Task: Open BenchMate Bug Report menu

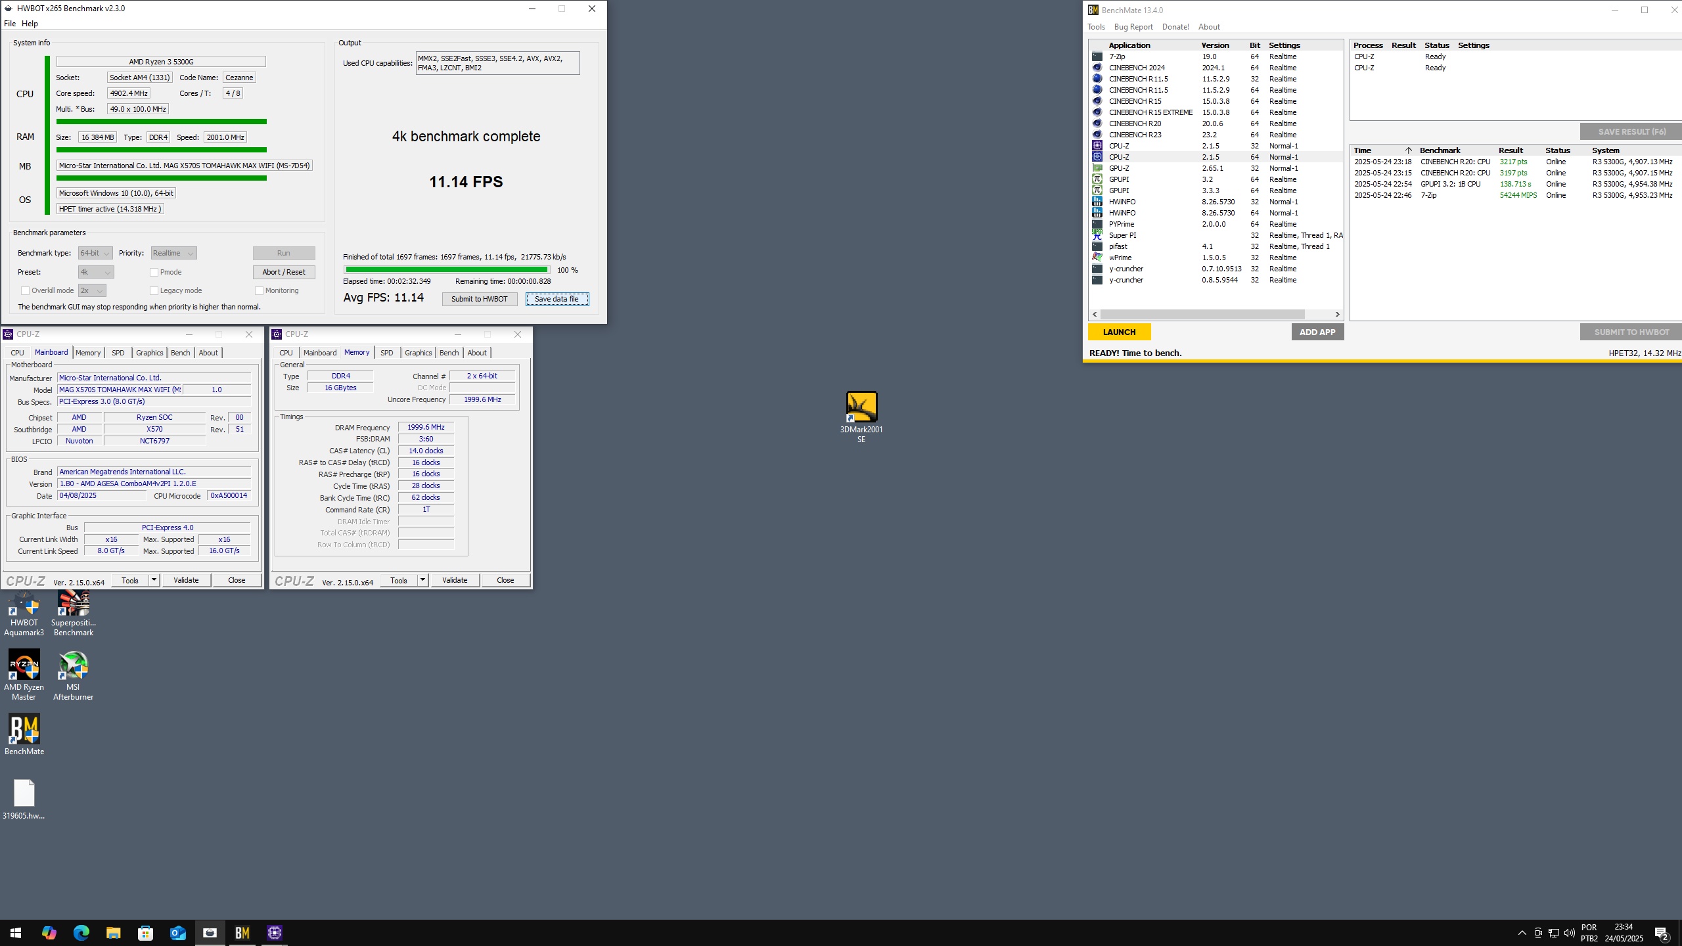Action: (x=1133, y=27)
